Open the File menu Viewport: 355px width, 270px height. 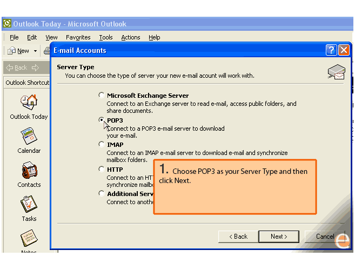14,37
